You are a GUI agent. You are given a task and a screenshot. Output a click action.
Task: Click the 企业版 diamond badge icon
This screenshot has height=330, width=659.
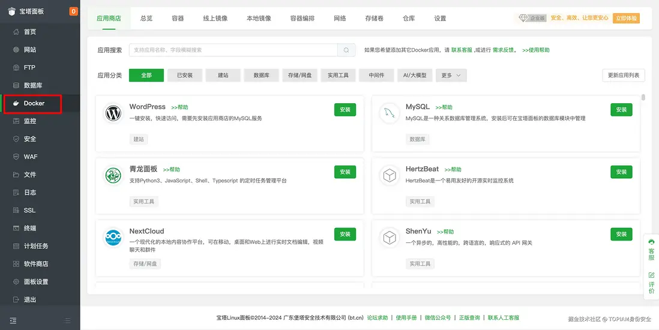tap(523, 18)
